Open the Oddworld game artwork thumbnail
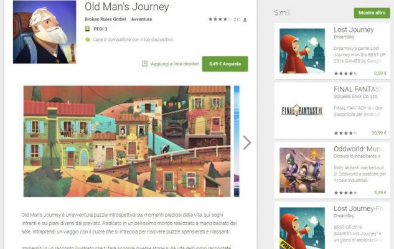The image size is (394, 249). click(302, 170)
